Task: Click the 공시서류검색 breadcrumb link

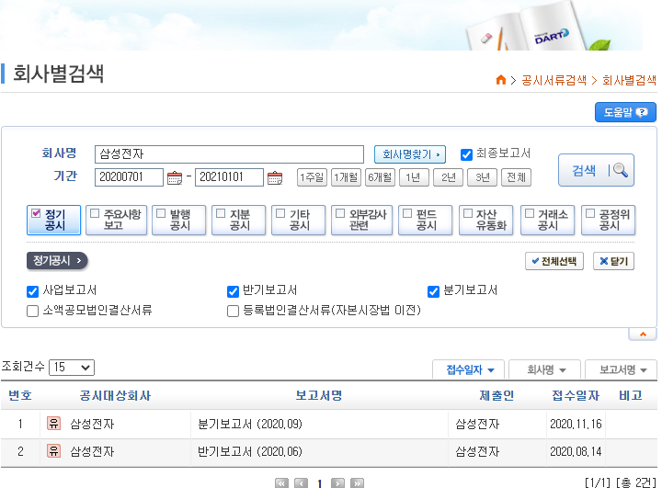Action: tap(554, 80)
